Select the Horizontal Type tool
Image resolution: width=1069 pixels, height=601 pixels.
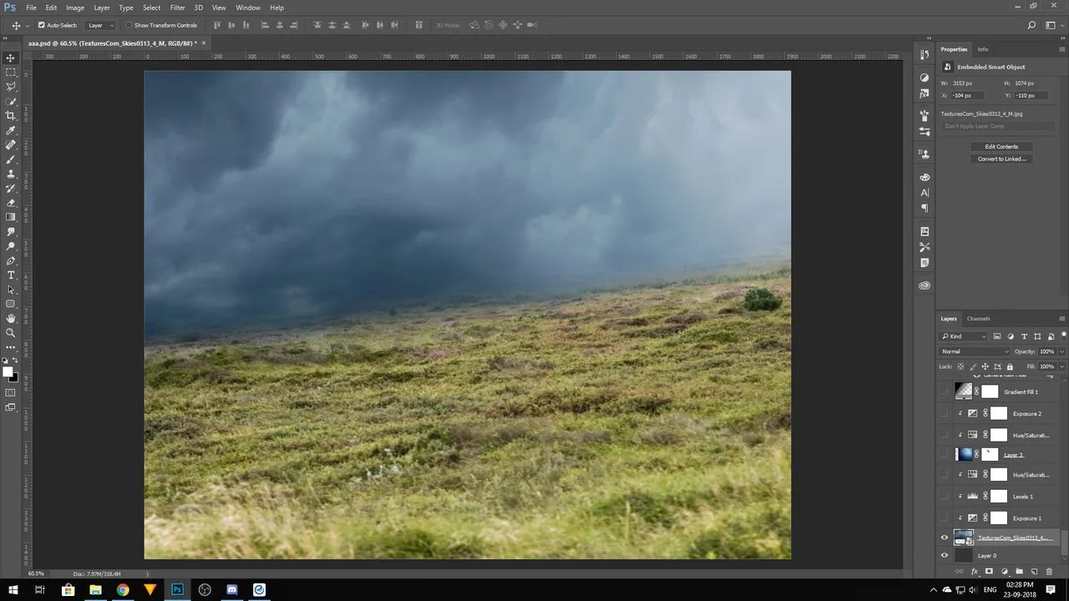[11, 275]
